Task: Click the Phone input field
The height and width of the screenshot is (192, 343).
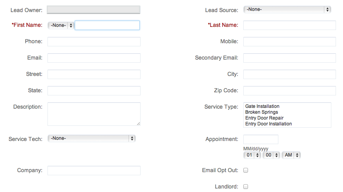Action: point(94,42)
